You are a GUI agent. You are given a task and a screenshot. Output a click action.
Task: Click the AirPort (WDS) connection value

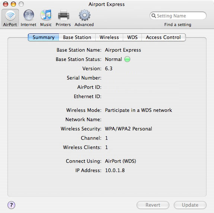[x=121, y=161]
